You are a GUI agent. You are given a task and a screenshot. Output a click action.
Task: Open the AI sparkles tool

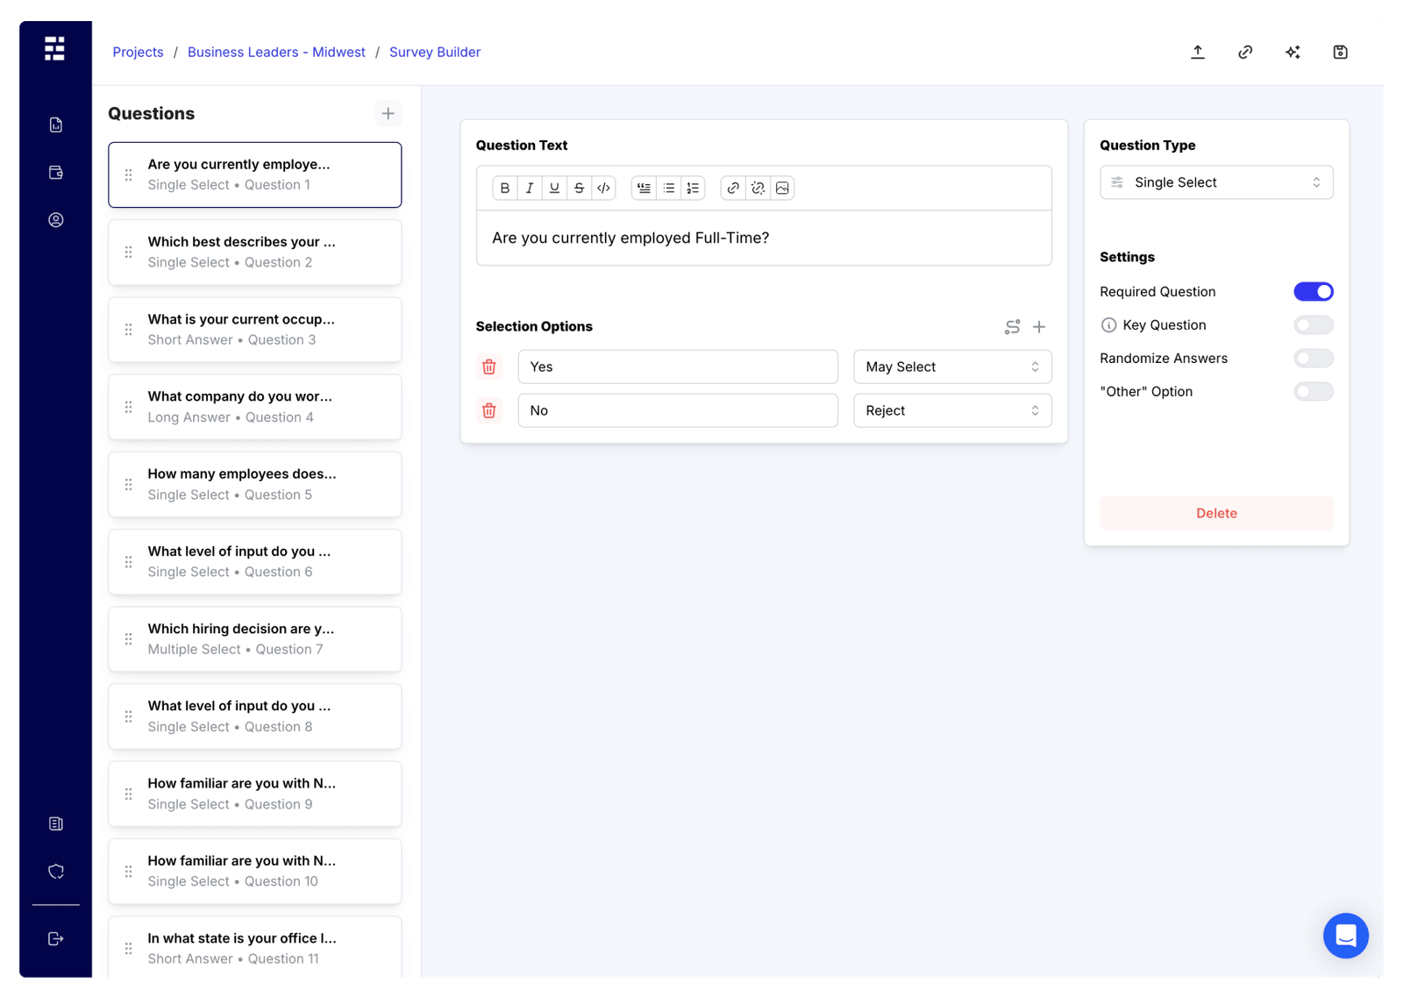pyautogui.click(x=1293, y=52)
